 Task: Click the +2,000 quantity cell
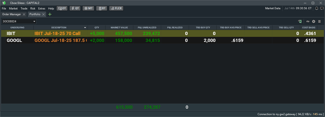97,40
